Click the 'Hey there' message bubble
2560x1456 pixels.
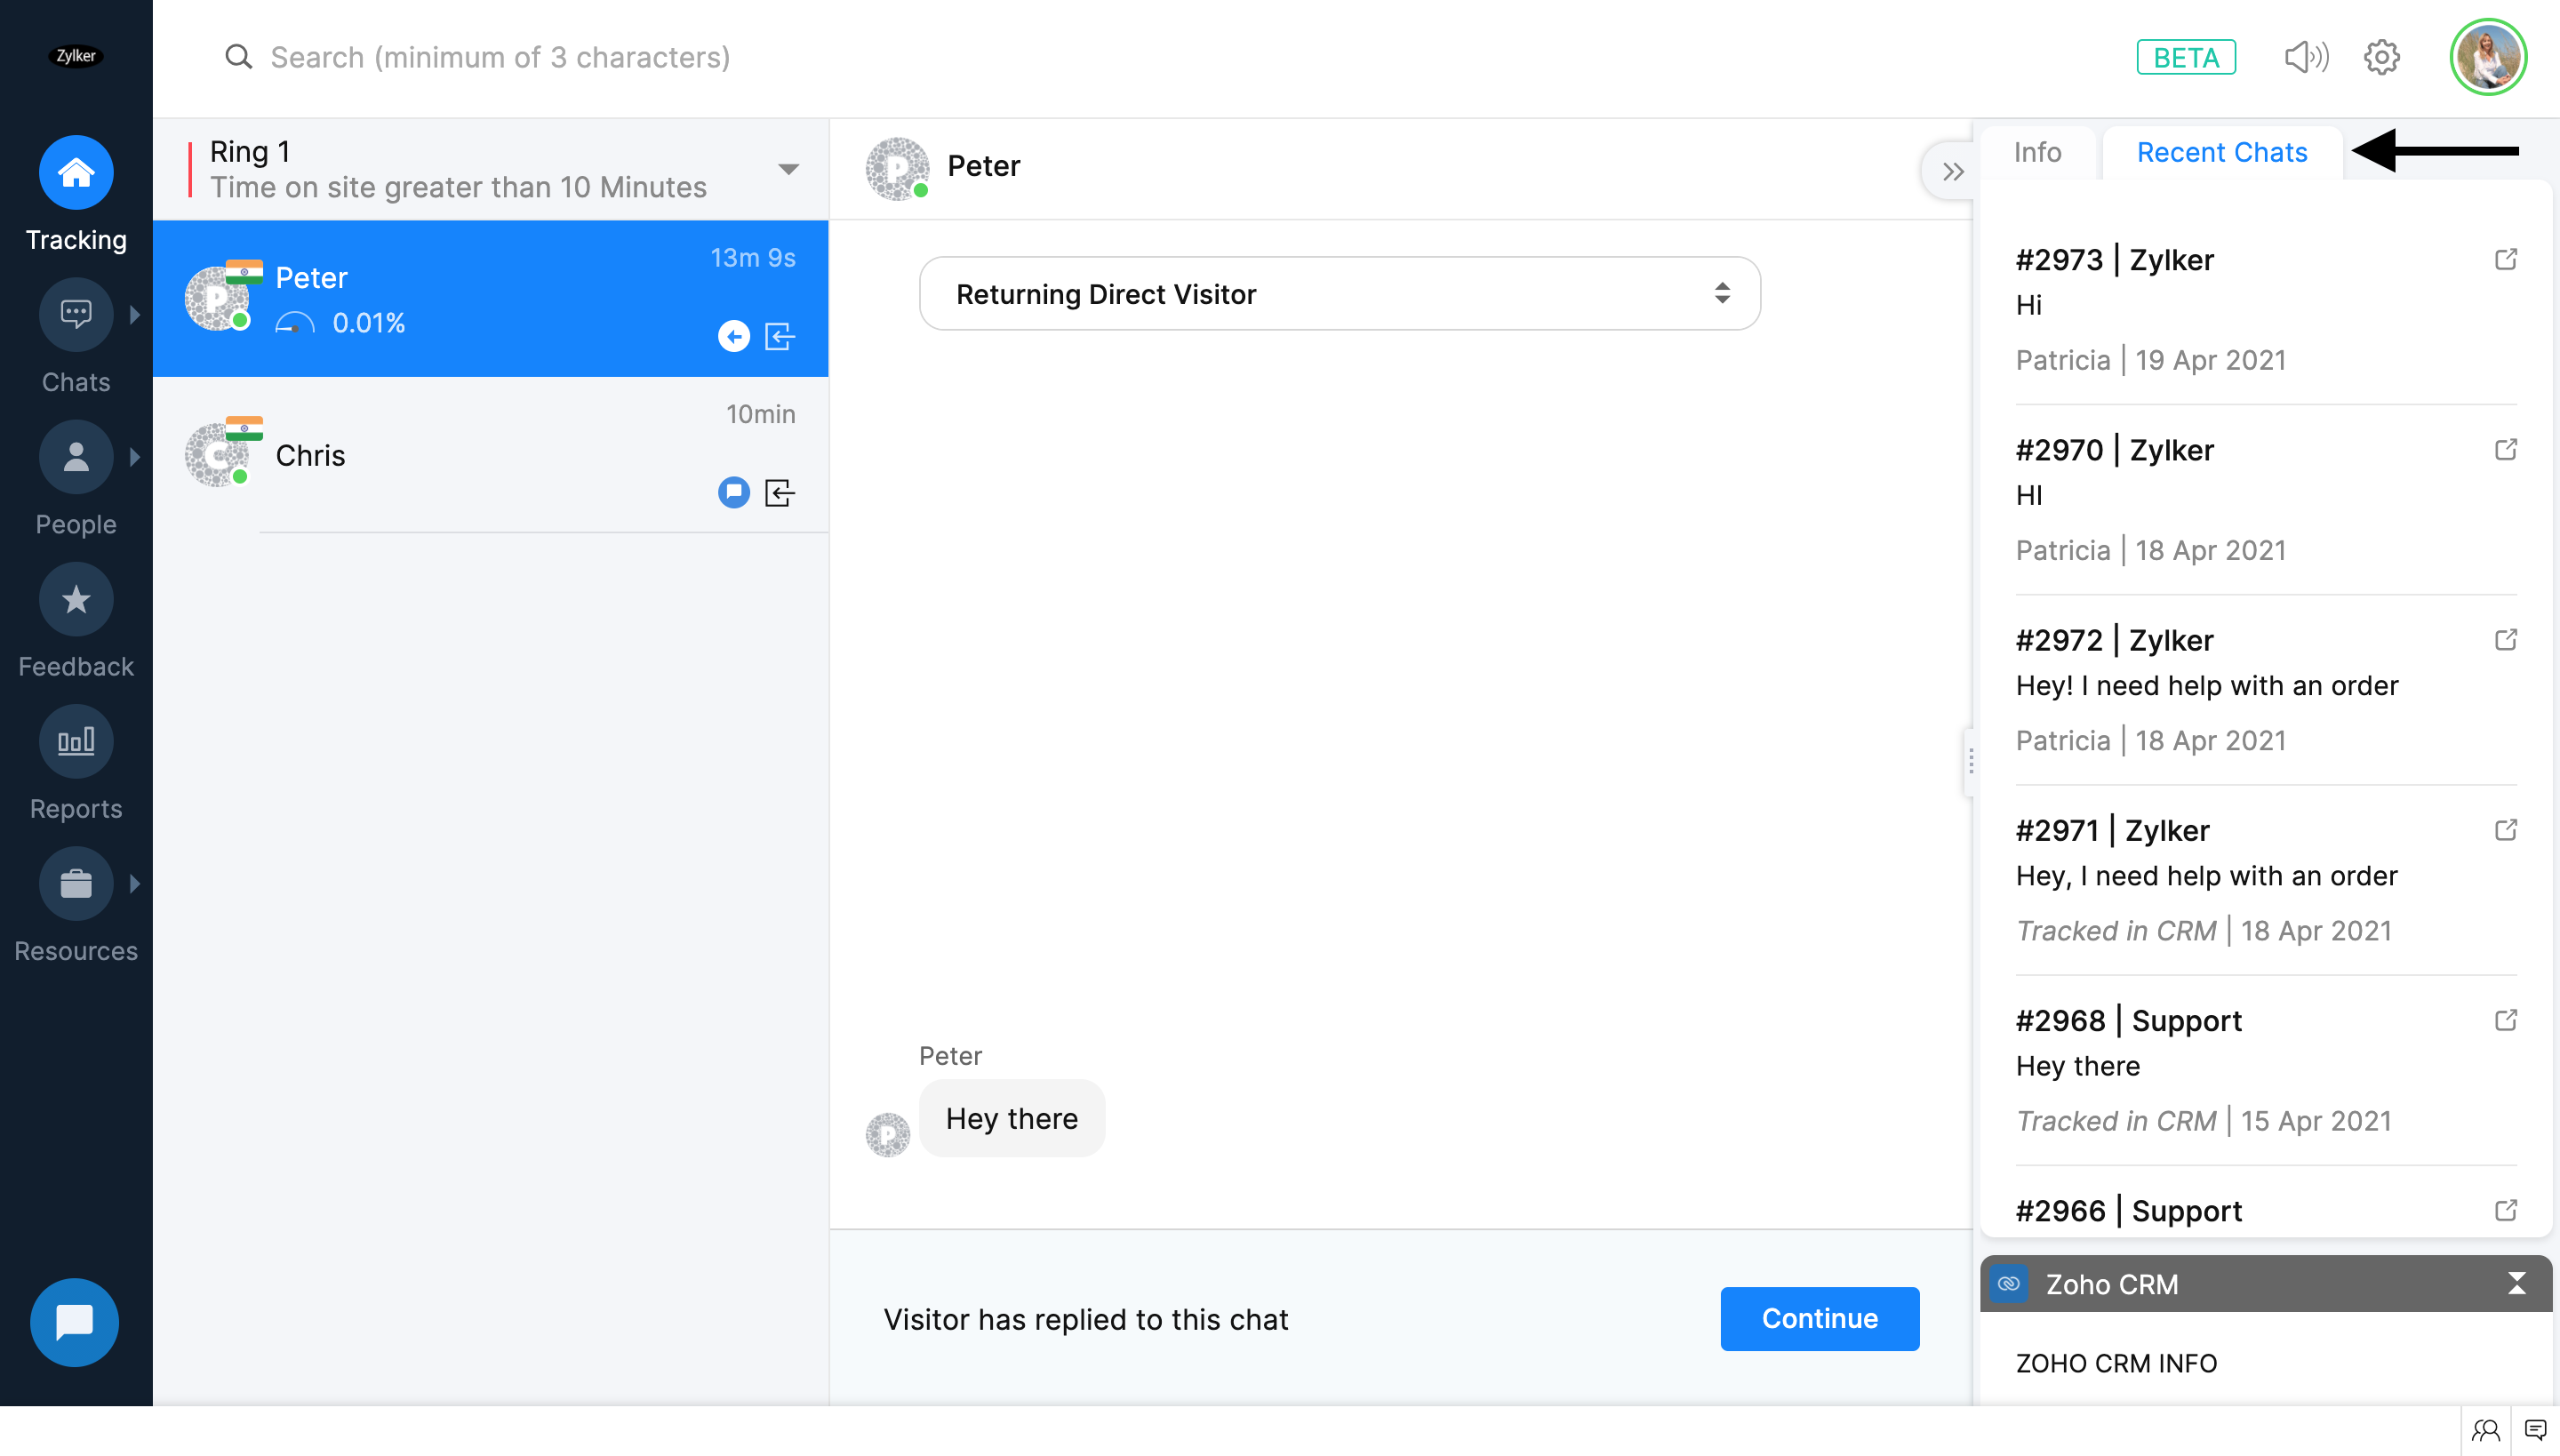pos(1012,1118)
